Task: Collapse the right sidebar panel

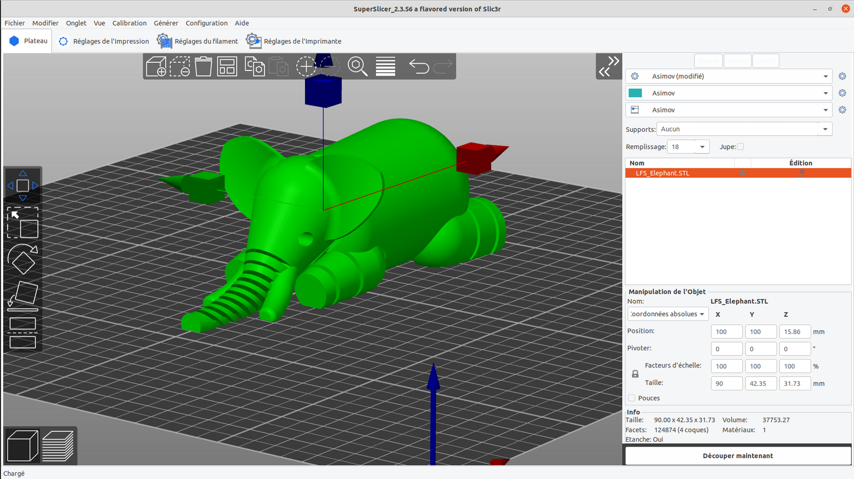Action: coord(609,67)
